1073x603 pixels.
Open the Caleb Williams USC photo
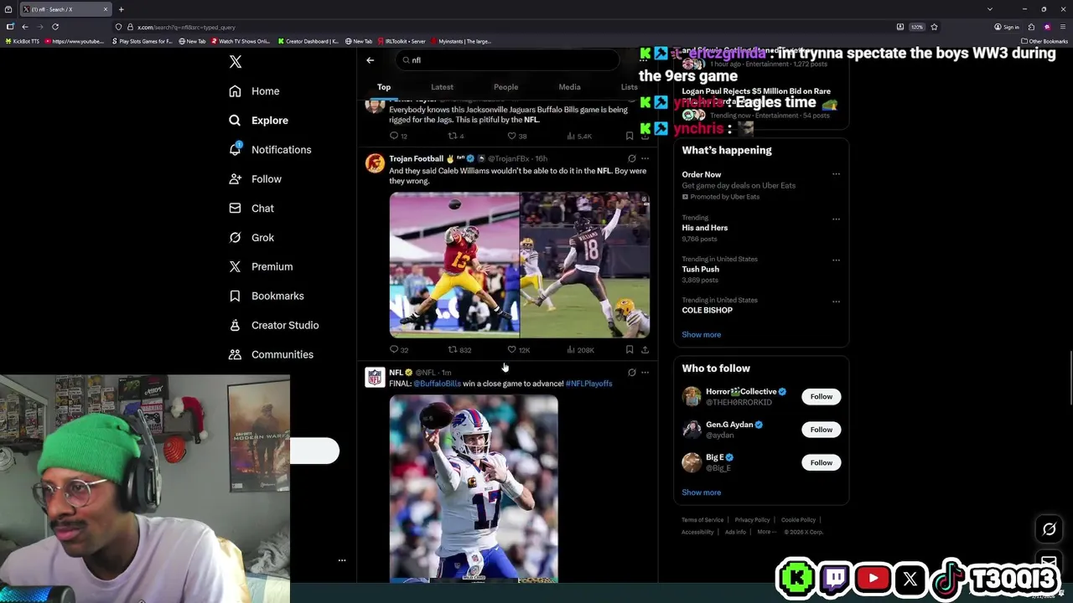[x=454, y=265]
